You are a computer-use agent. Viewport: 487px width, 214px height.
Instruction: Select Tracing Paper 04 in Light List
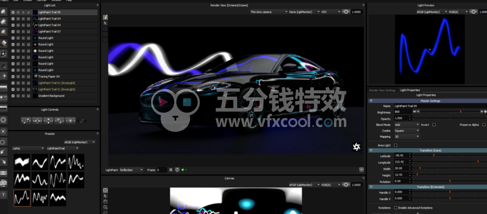pyautogui.click(x=54, y=76)
